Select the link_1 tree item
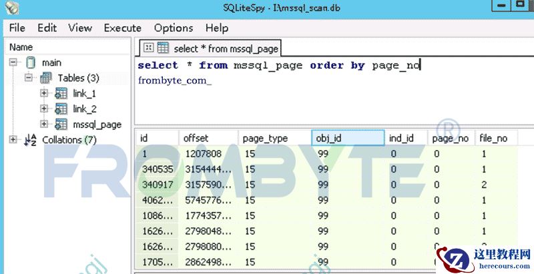The height and width of the screenshot is (274, 534). click(85, 93)
